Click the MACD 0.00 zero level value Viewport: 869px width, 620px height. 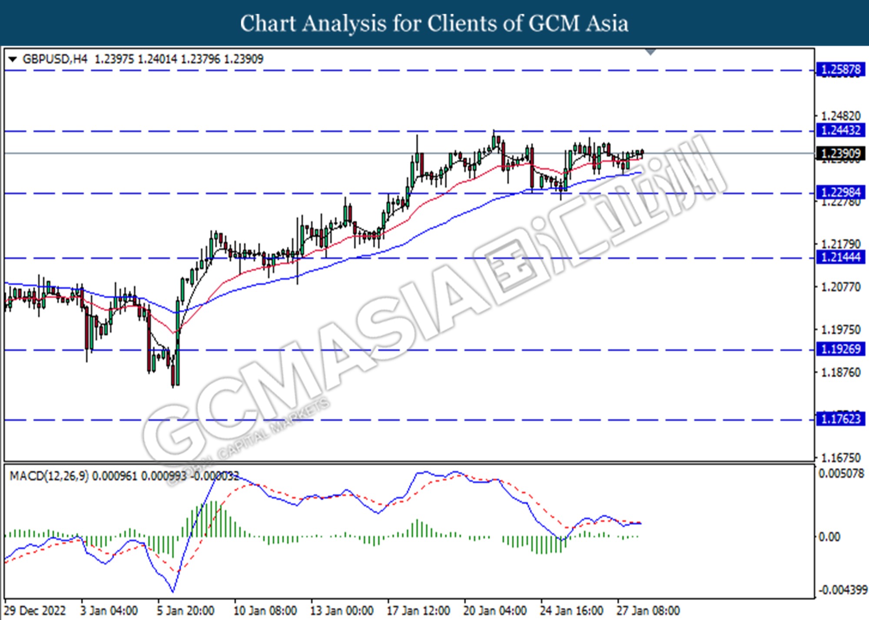[829, 537]
